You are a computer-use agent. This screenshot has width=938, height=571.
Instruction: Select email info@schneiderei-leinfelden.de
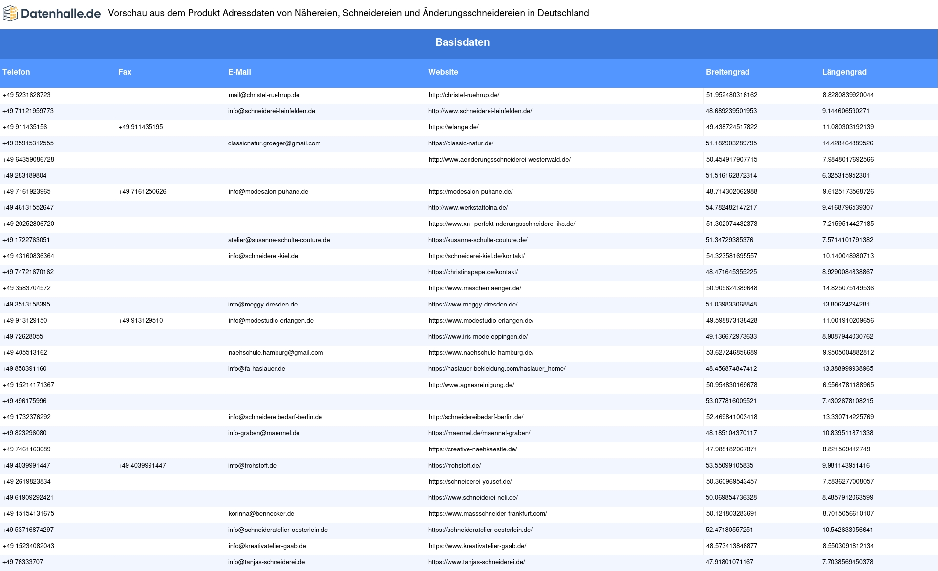click(x=272, y=111)
